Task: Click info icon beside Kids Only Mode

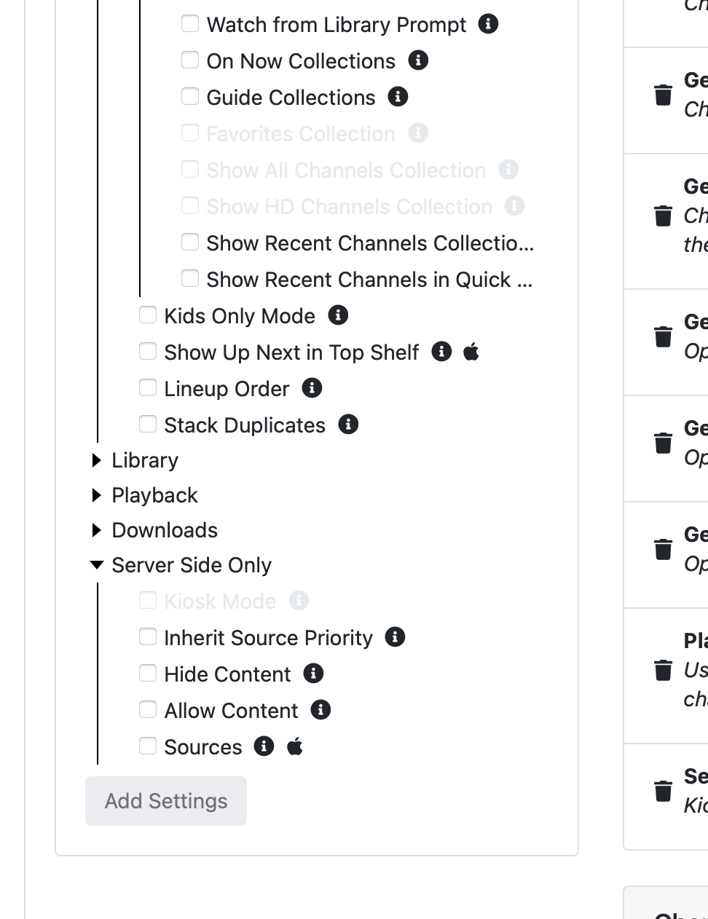Action: pos(338,315)
